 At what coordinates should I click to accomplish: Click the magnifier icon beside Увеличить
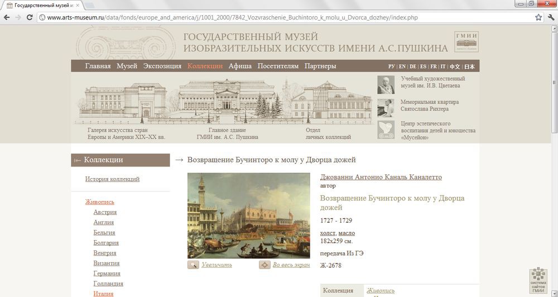pyautogui.click(x=193, y=265)
